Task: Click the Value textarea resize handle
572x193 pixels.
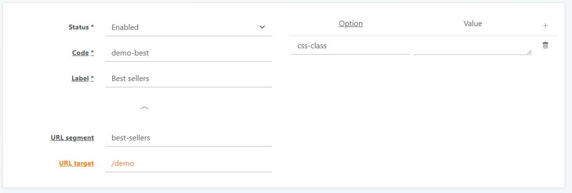Action: tap(529, 52)
